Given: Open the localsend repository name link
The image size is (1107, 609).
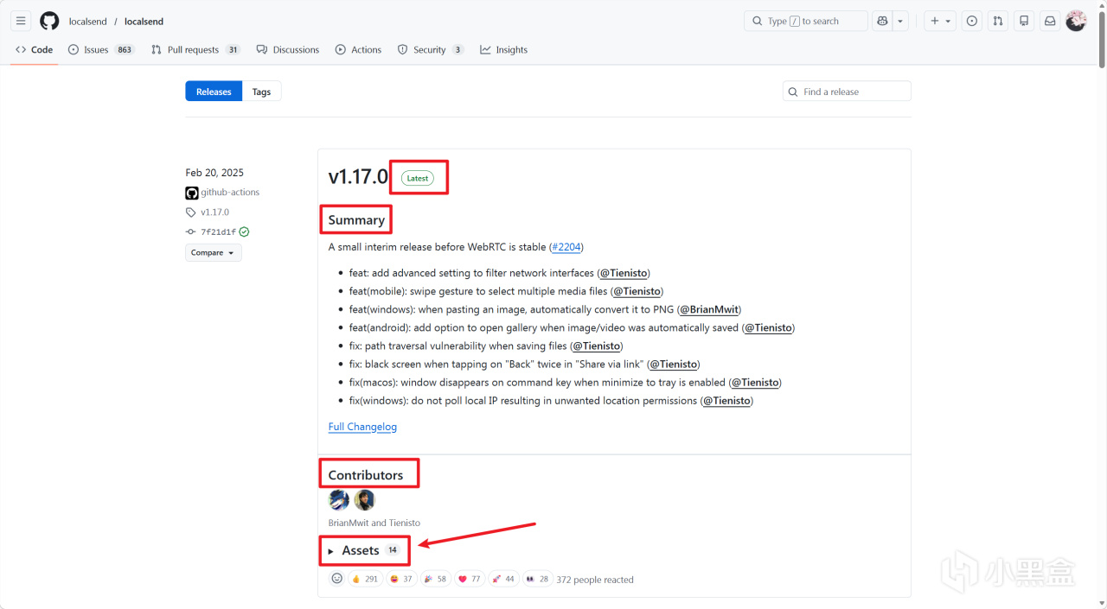Looking at the screenshot, I should click(144, 21).
